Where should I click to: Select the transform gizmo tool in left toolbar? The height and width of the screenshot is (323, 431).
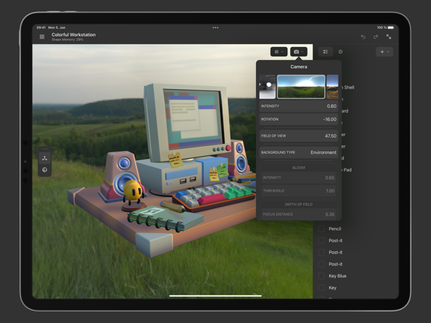point(45,158)
